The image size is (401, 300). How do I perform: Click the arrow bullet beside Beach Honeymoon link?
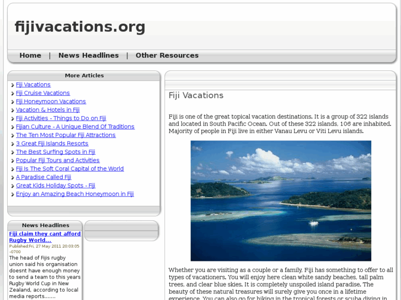[x=13, y=194]
